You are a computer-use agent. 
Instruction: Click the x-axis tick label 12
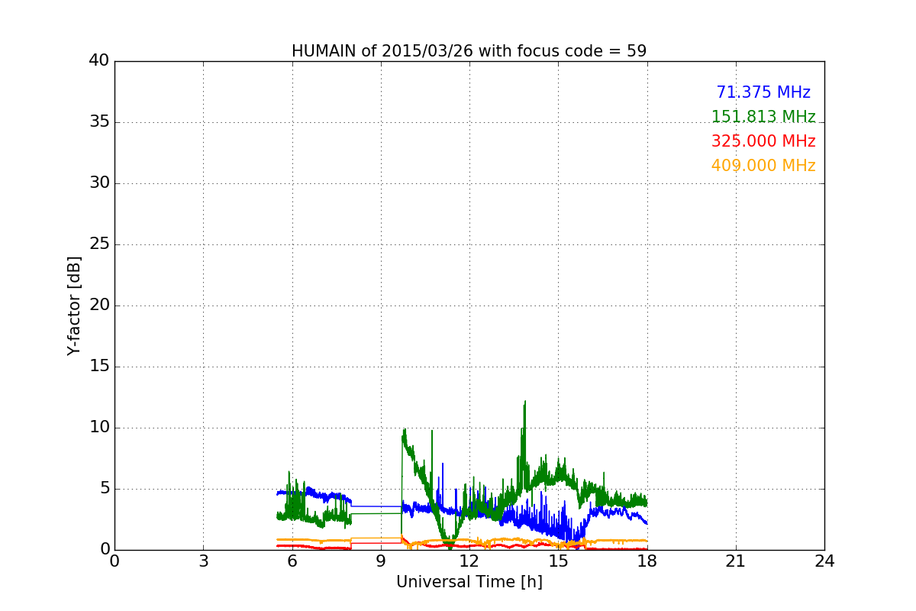click(469, 561)
